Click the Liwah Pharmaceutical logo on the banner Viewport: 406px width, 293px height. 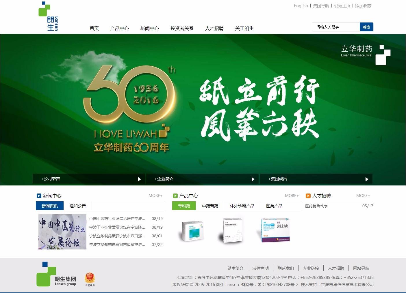pyautogui.click(x=366, y=55)
